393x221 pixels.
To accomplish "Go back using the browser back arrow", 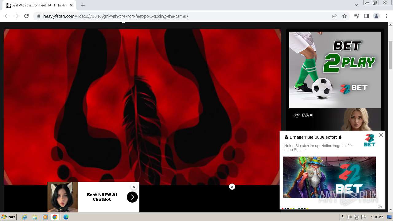I will 7,16.
